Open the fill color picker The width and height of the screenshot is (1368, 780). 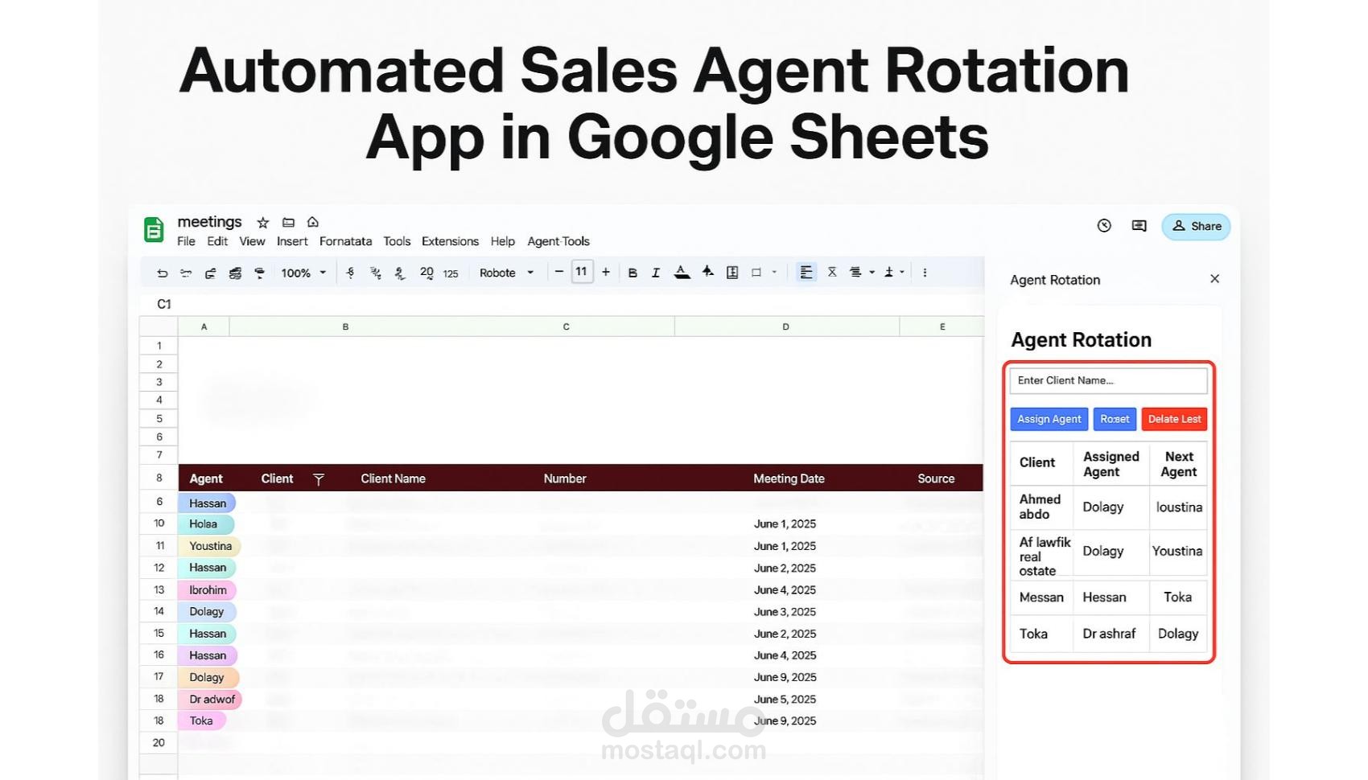(707, 273)
